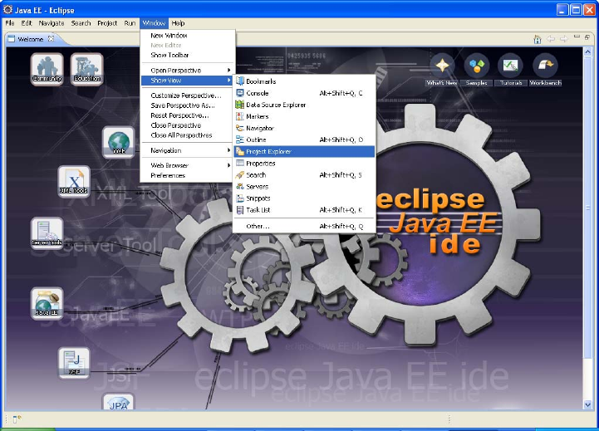The width and height of the screenshot is (599, 431).
Task: Choose New Window from Window menu
Action: [187, 36]
